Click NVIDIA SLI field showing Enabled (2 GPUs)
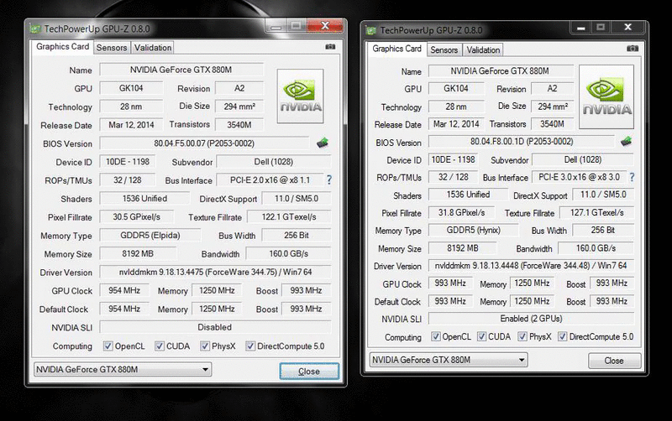The height and width of the screenshot is (421, 672). pos(531,319)
